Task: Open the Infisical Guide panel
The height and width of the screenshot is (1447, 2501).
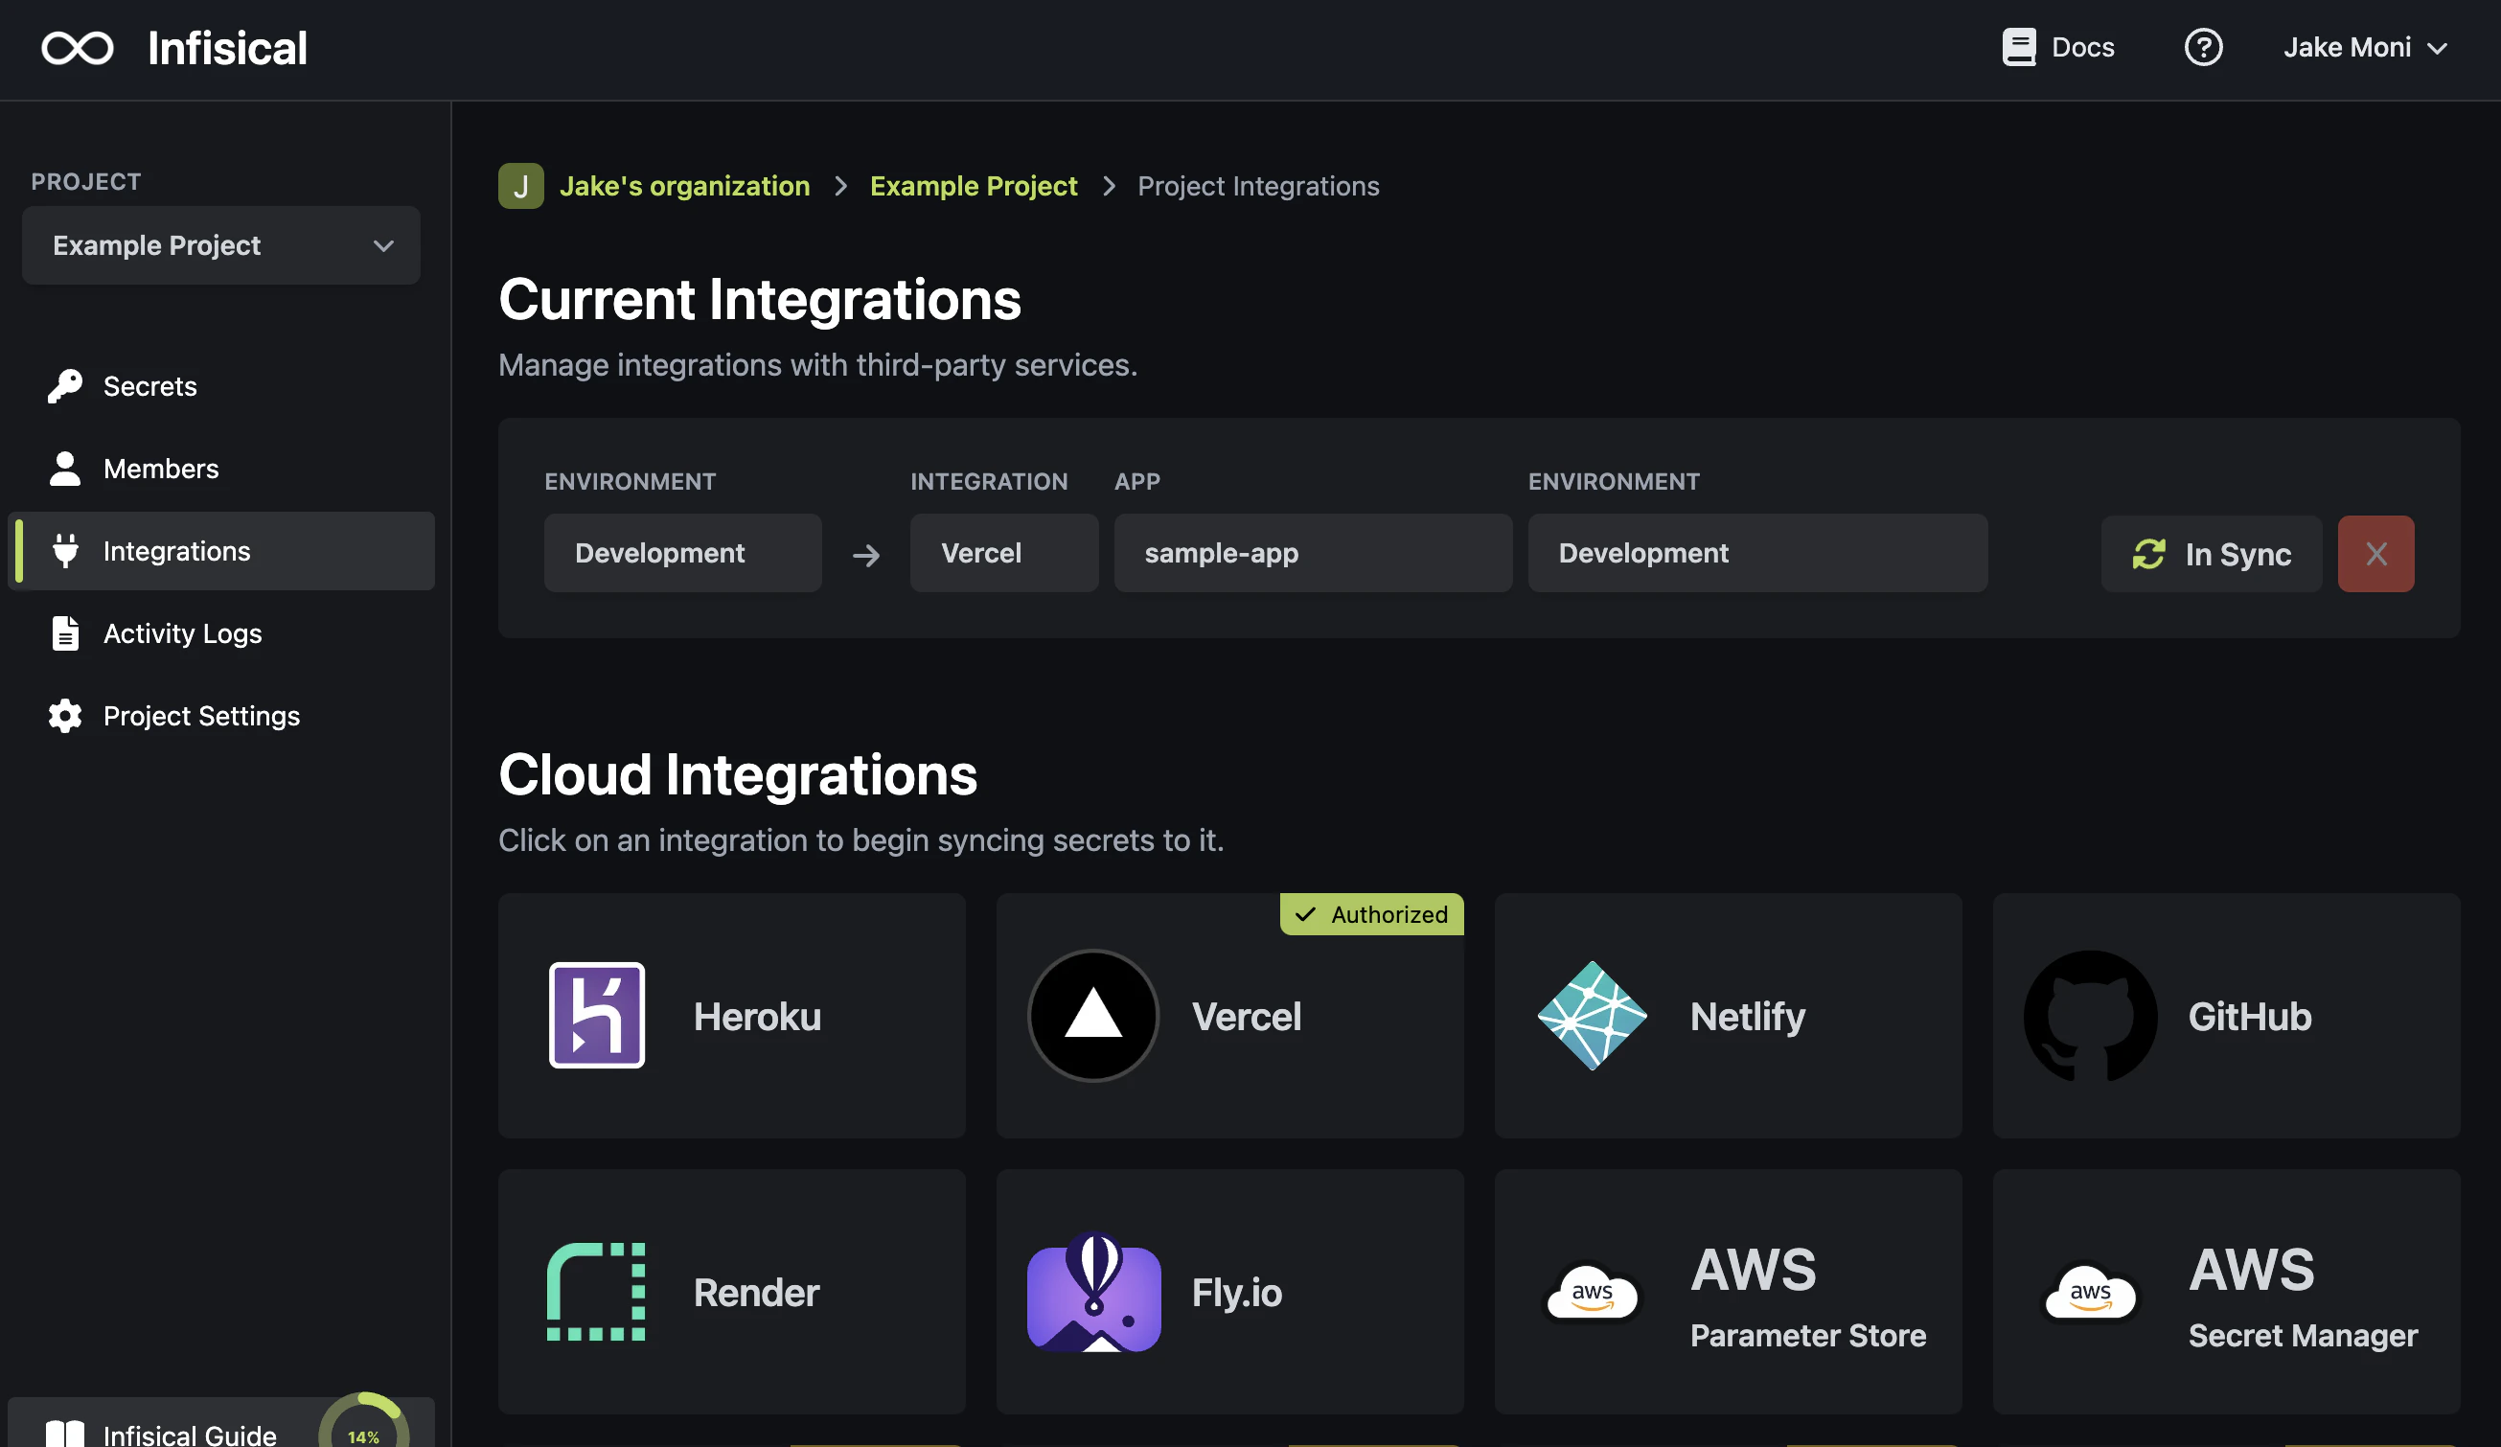Action: click(221, 1423)
